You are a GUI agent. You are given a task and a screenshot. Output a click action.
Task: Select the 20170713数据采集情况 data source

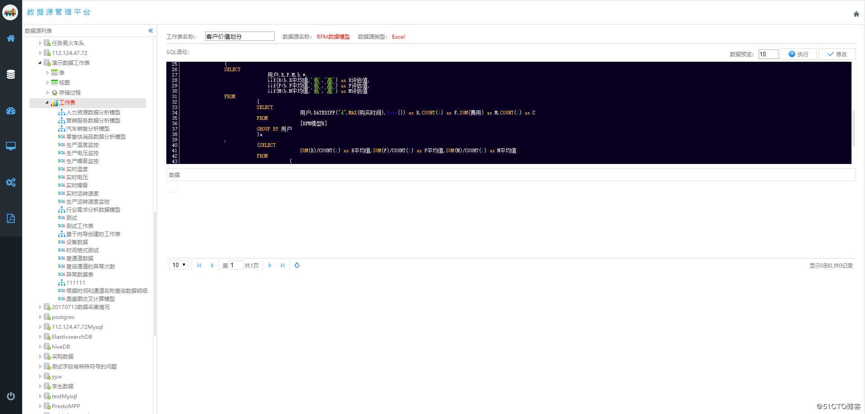81,307
